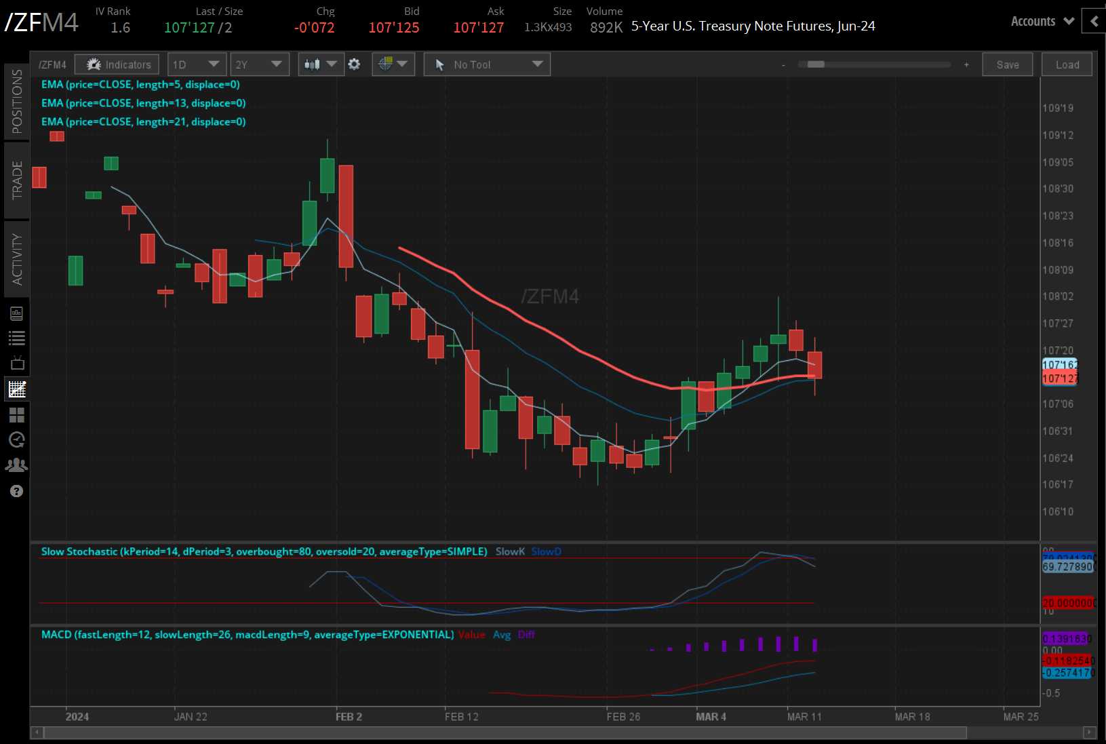Save the current chart settings
This screenshot has width=1106, height=744.
click(x=1008, y=64)
